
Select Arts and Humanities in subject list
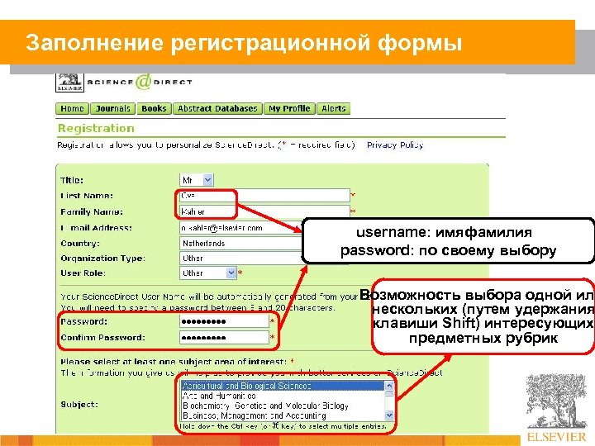tap(283, 396)
